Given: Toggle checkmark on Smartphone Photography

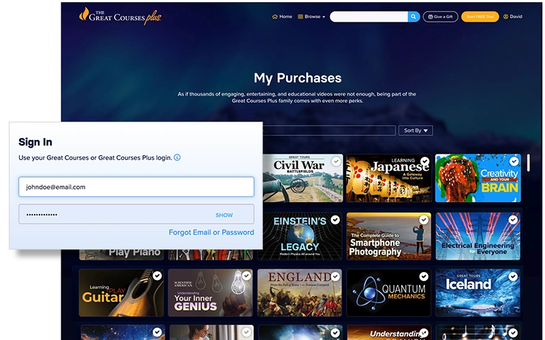Looking at the screenshot, I should [424, 220].
